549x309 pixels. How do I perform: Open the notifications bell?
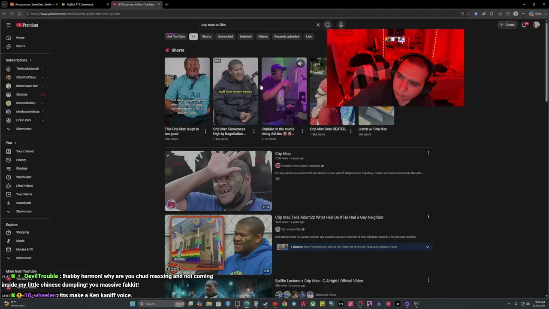[524, 25]
